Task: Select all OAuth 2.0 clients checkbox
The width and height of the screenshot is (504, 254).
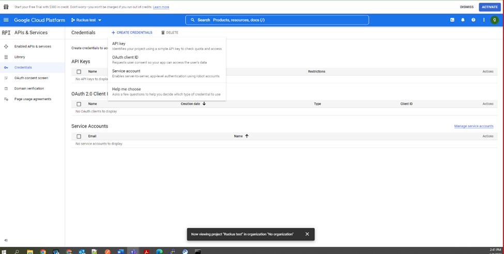Action: (79, 104)
